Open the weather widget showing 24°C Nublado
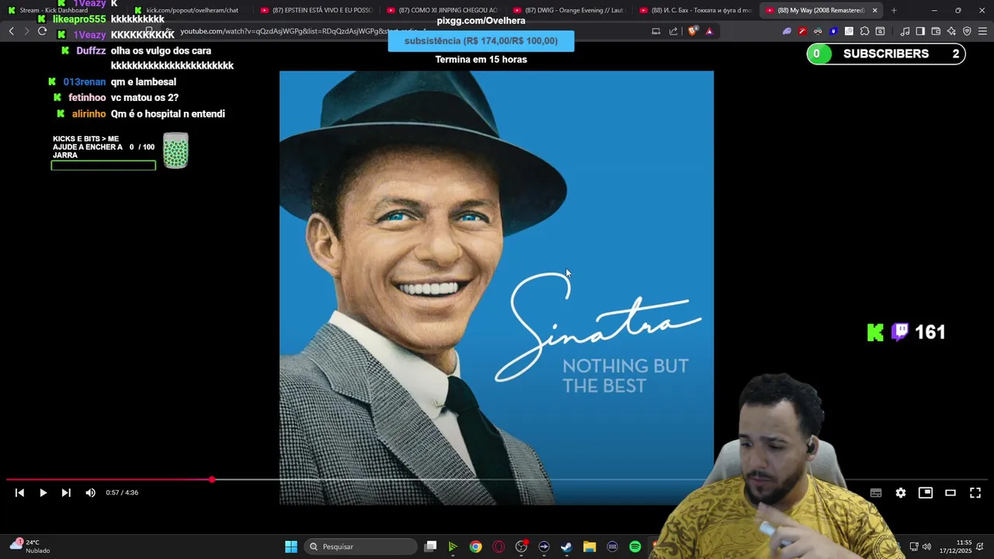 tap(30, 547)
